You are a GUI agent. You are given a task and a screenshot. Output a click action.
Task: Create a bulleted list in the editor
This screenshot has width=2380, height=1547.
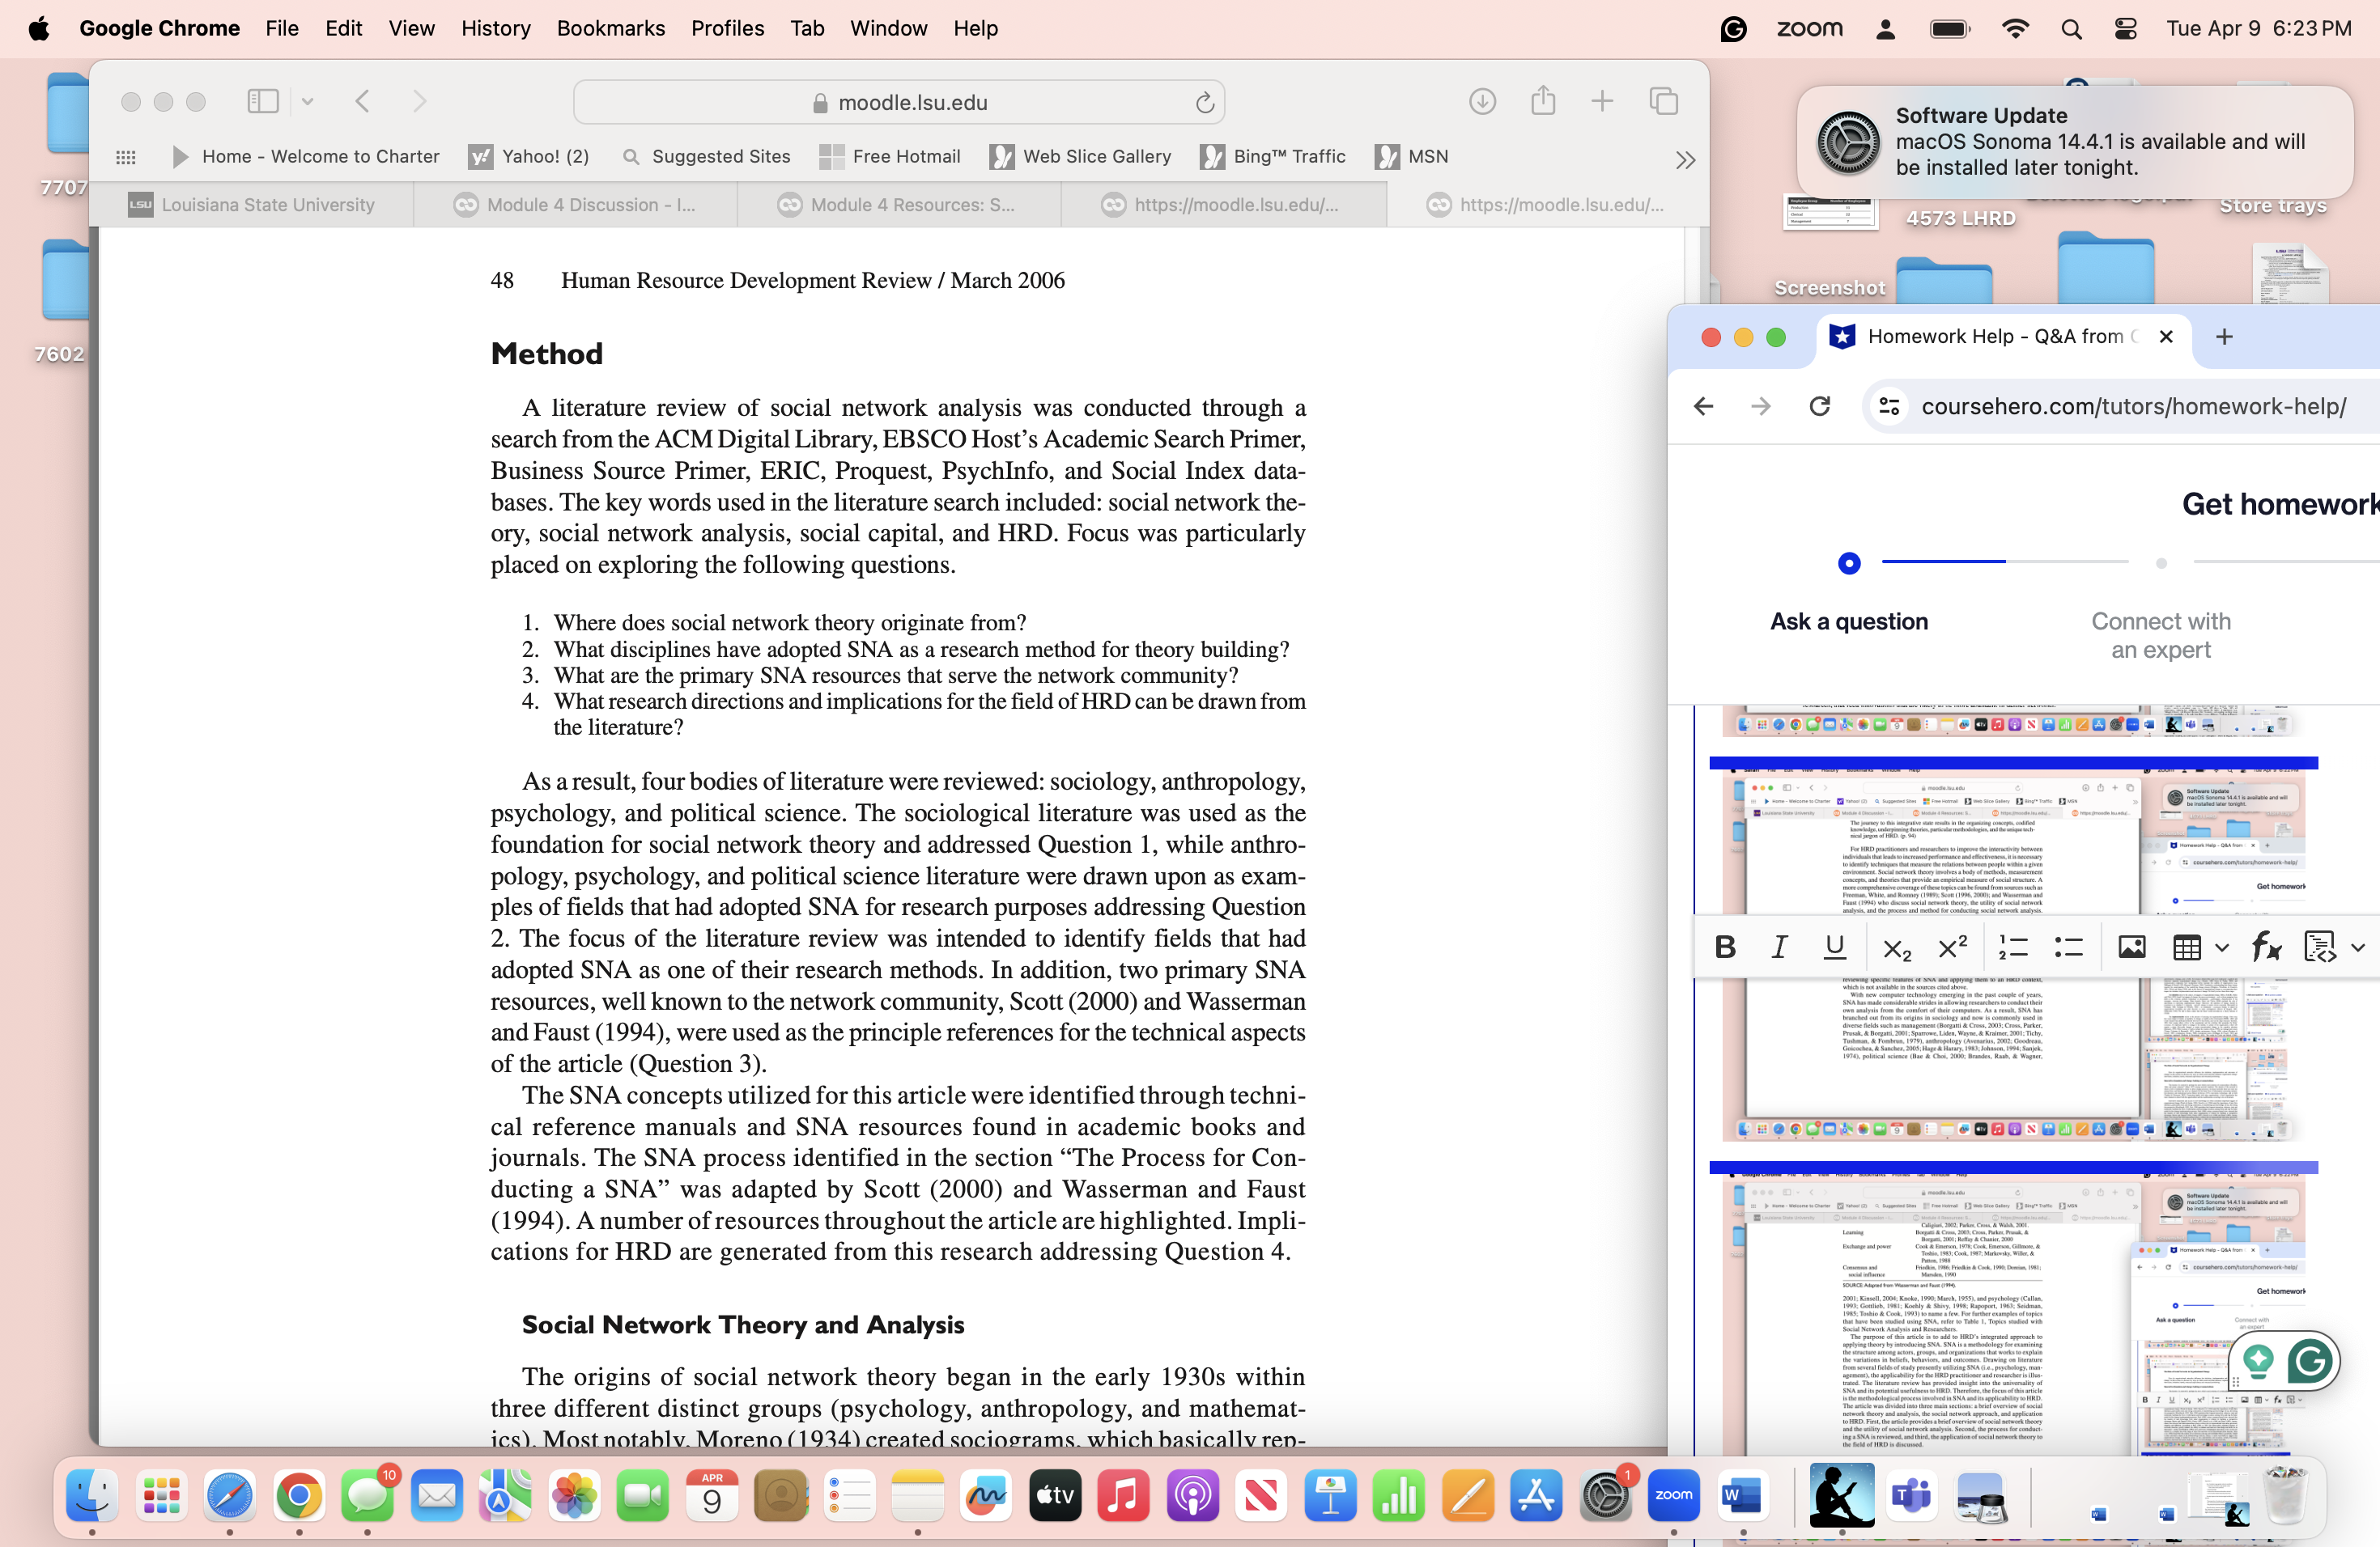coord(2068,947)
